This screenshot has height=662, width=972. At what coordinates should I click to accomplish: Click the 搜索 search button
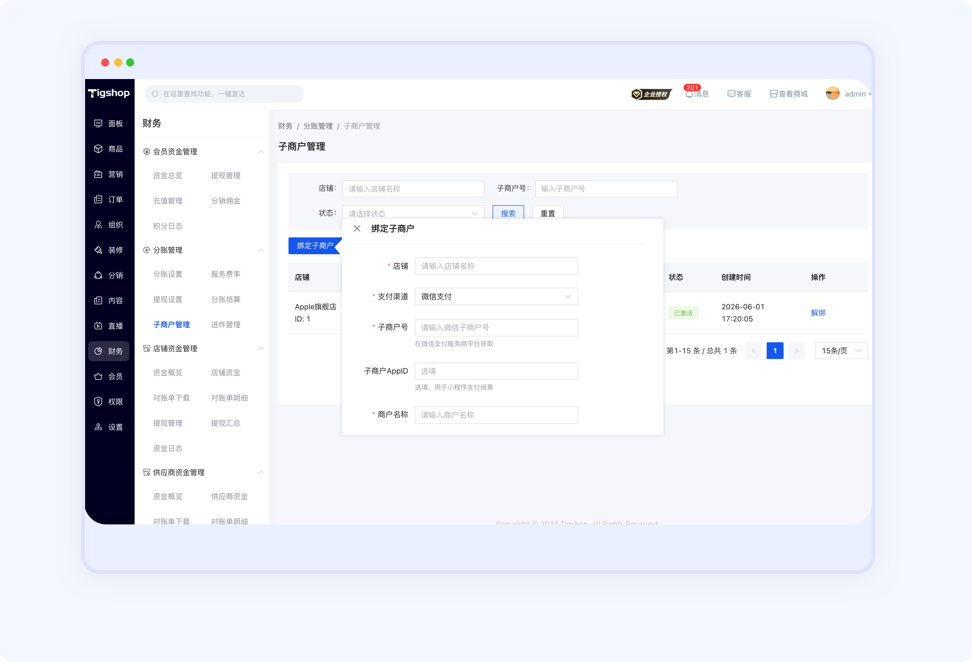pyautogui.click(x=508, y=213)
